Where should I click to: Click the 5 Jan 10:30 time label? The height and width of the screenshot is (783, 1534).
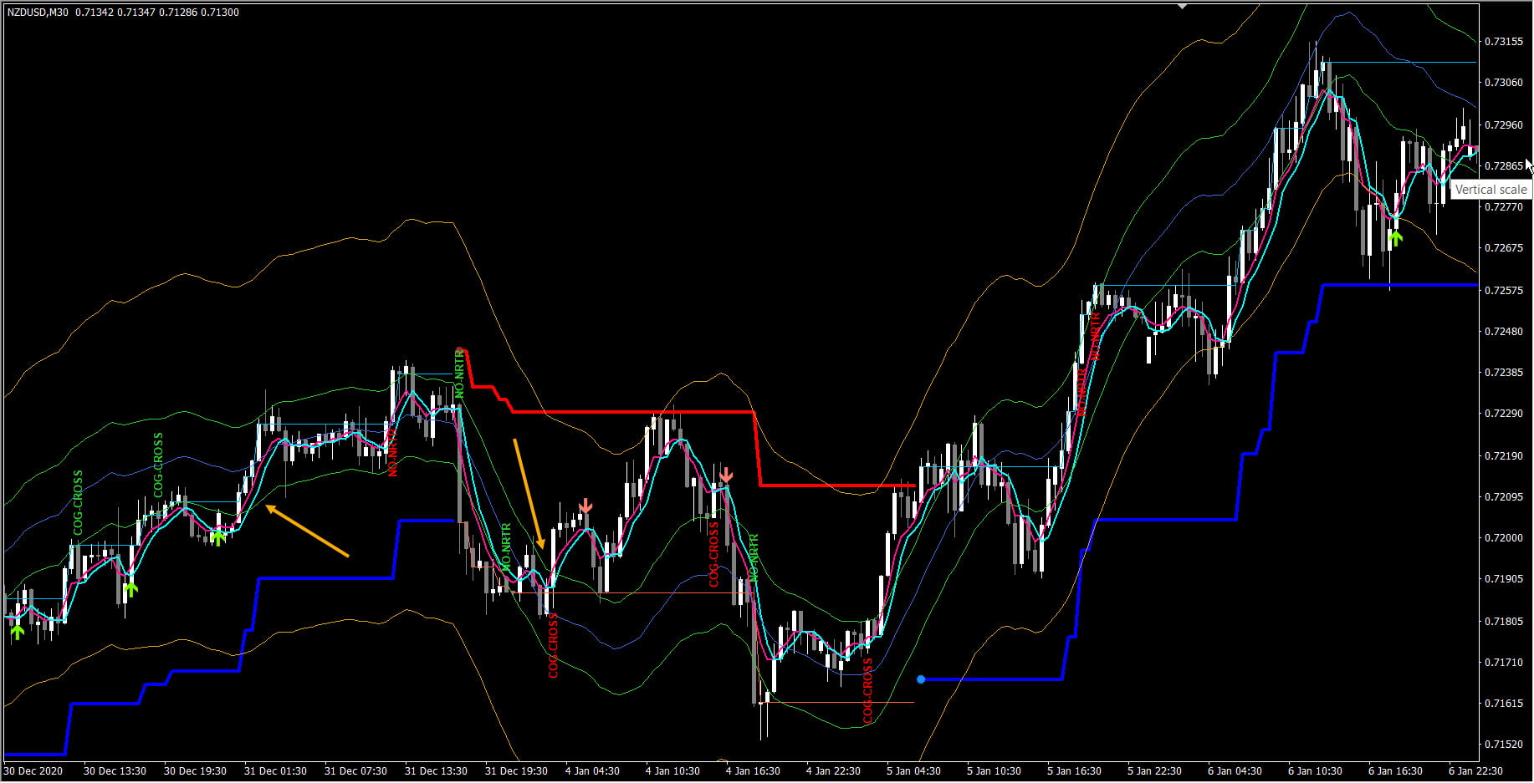click(x=994, y=771)
